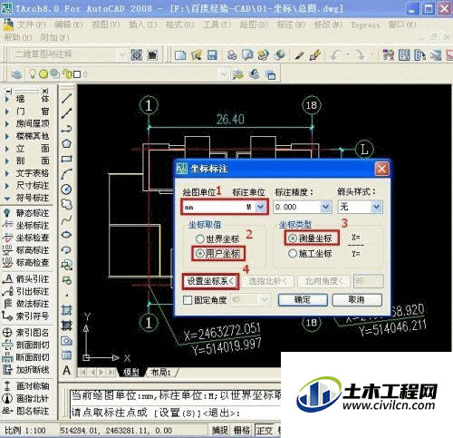Select the Table tool icon
The width and height of the screenshot is (453, 438).
(x=66, y=355)
